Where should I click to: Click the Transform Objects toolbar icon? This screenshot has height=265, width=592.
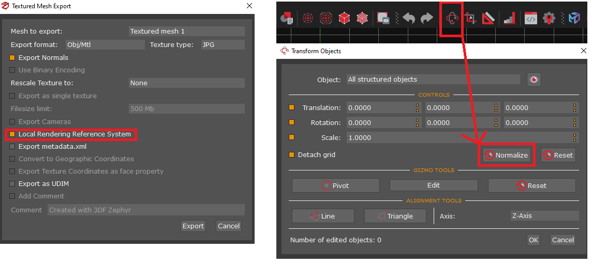[452, 19]
